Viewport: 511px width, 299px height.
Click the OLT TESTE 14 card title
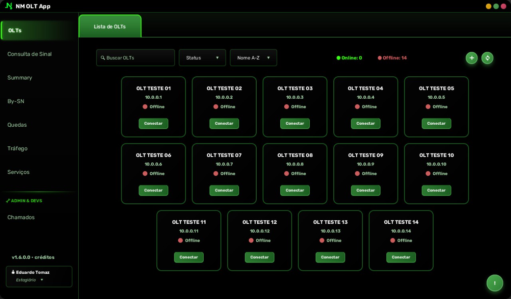coord(401,222)
